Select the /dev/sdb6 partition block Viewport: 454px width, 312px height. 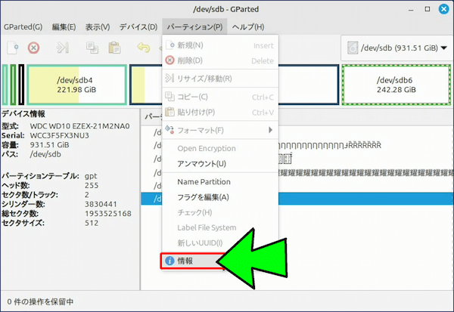click(x=393, y=84)
